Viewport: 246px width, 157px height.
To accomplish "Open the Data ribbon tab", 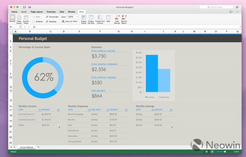I will click(x=62, y=12).
